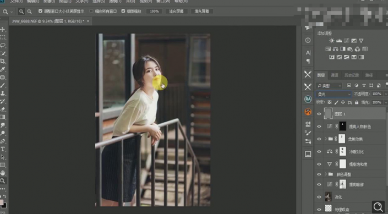Select the Brush tool
Image resolution: width=388 pixels, height=214 pixels.
[x=3, y=85]
